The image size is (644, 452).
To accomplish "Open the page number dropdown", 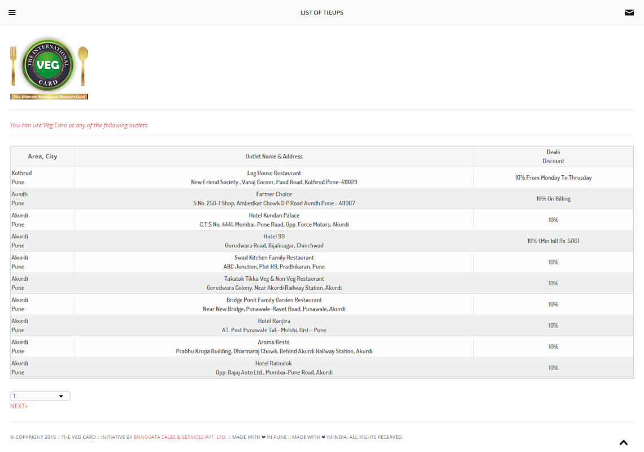I will coord(40,396).
